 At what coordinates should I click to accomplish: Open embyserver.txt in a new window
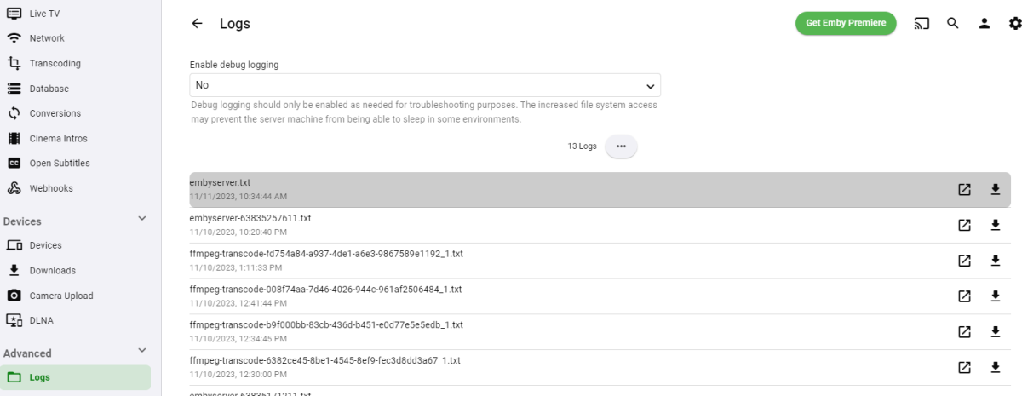[964, 190]
